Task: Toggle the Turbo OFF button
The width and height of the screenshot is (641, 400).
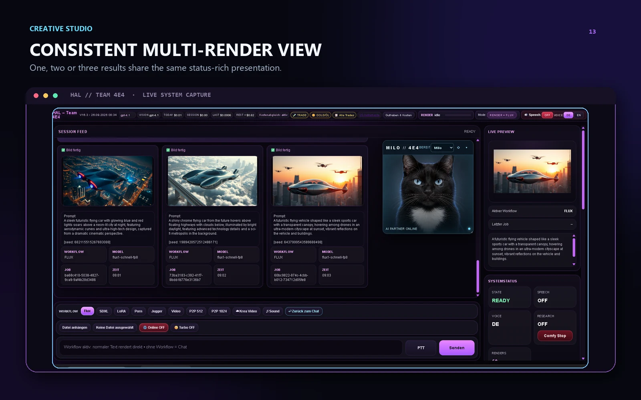Action: (185, 328)
